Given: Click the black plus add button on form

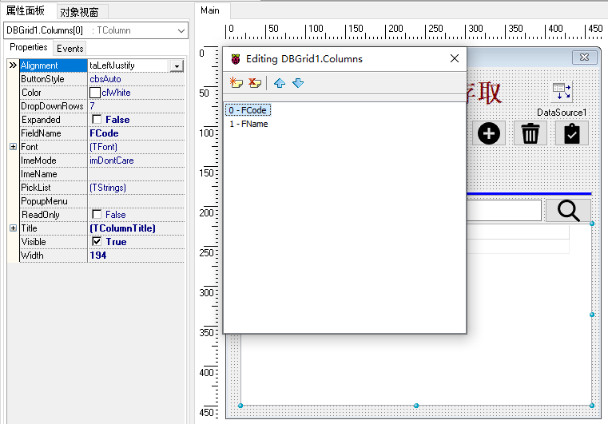Looking at the screenshot, I should point(489,133).
